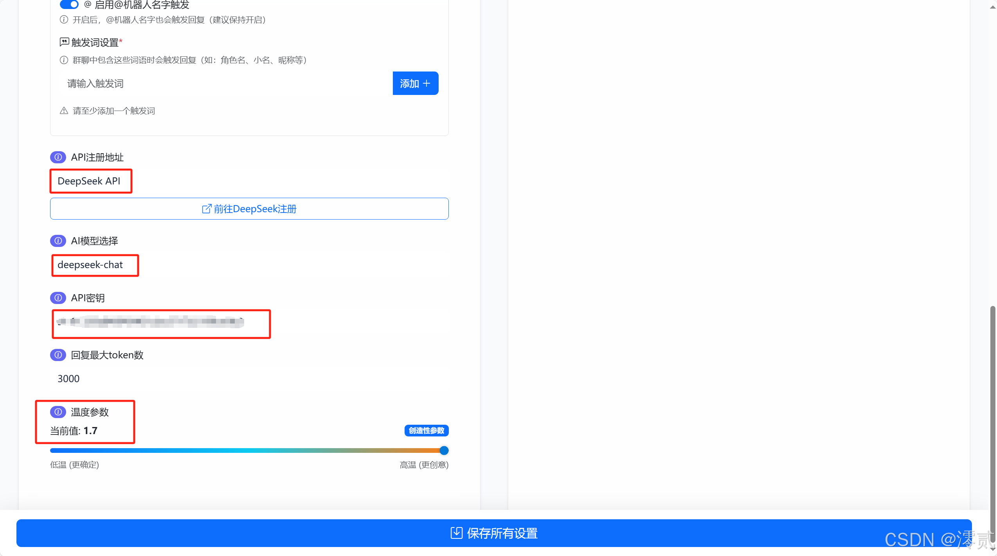Toggle 启用@机器人名字触发 switch

[x=69, y=5]
